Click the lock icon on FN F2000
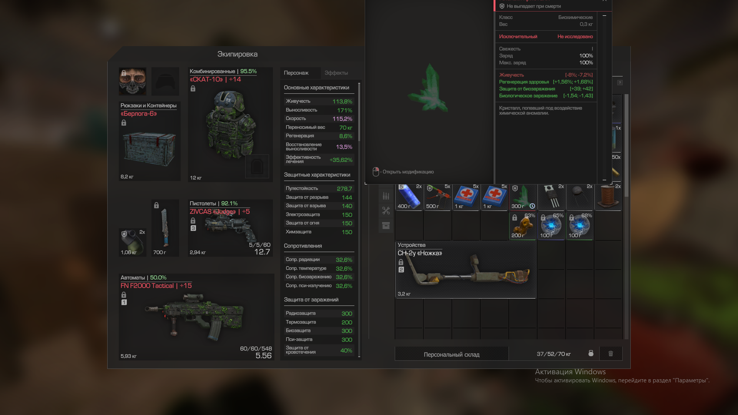The image size is (738, 415). [x=124, y=295]
